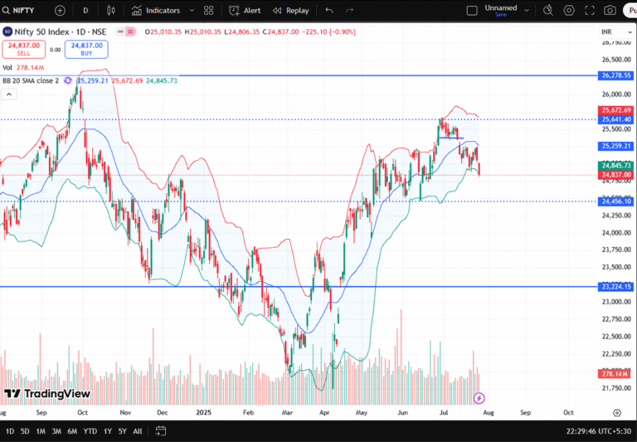Select the 5D date range
Viewport: 637px width, 442px height.
[25, 431]
